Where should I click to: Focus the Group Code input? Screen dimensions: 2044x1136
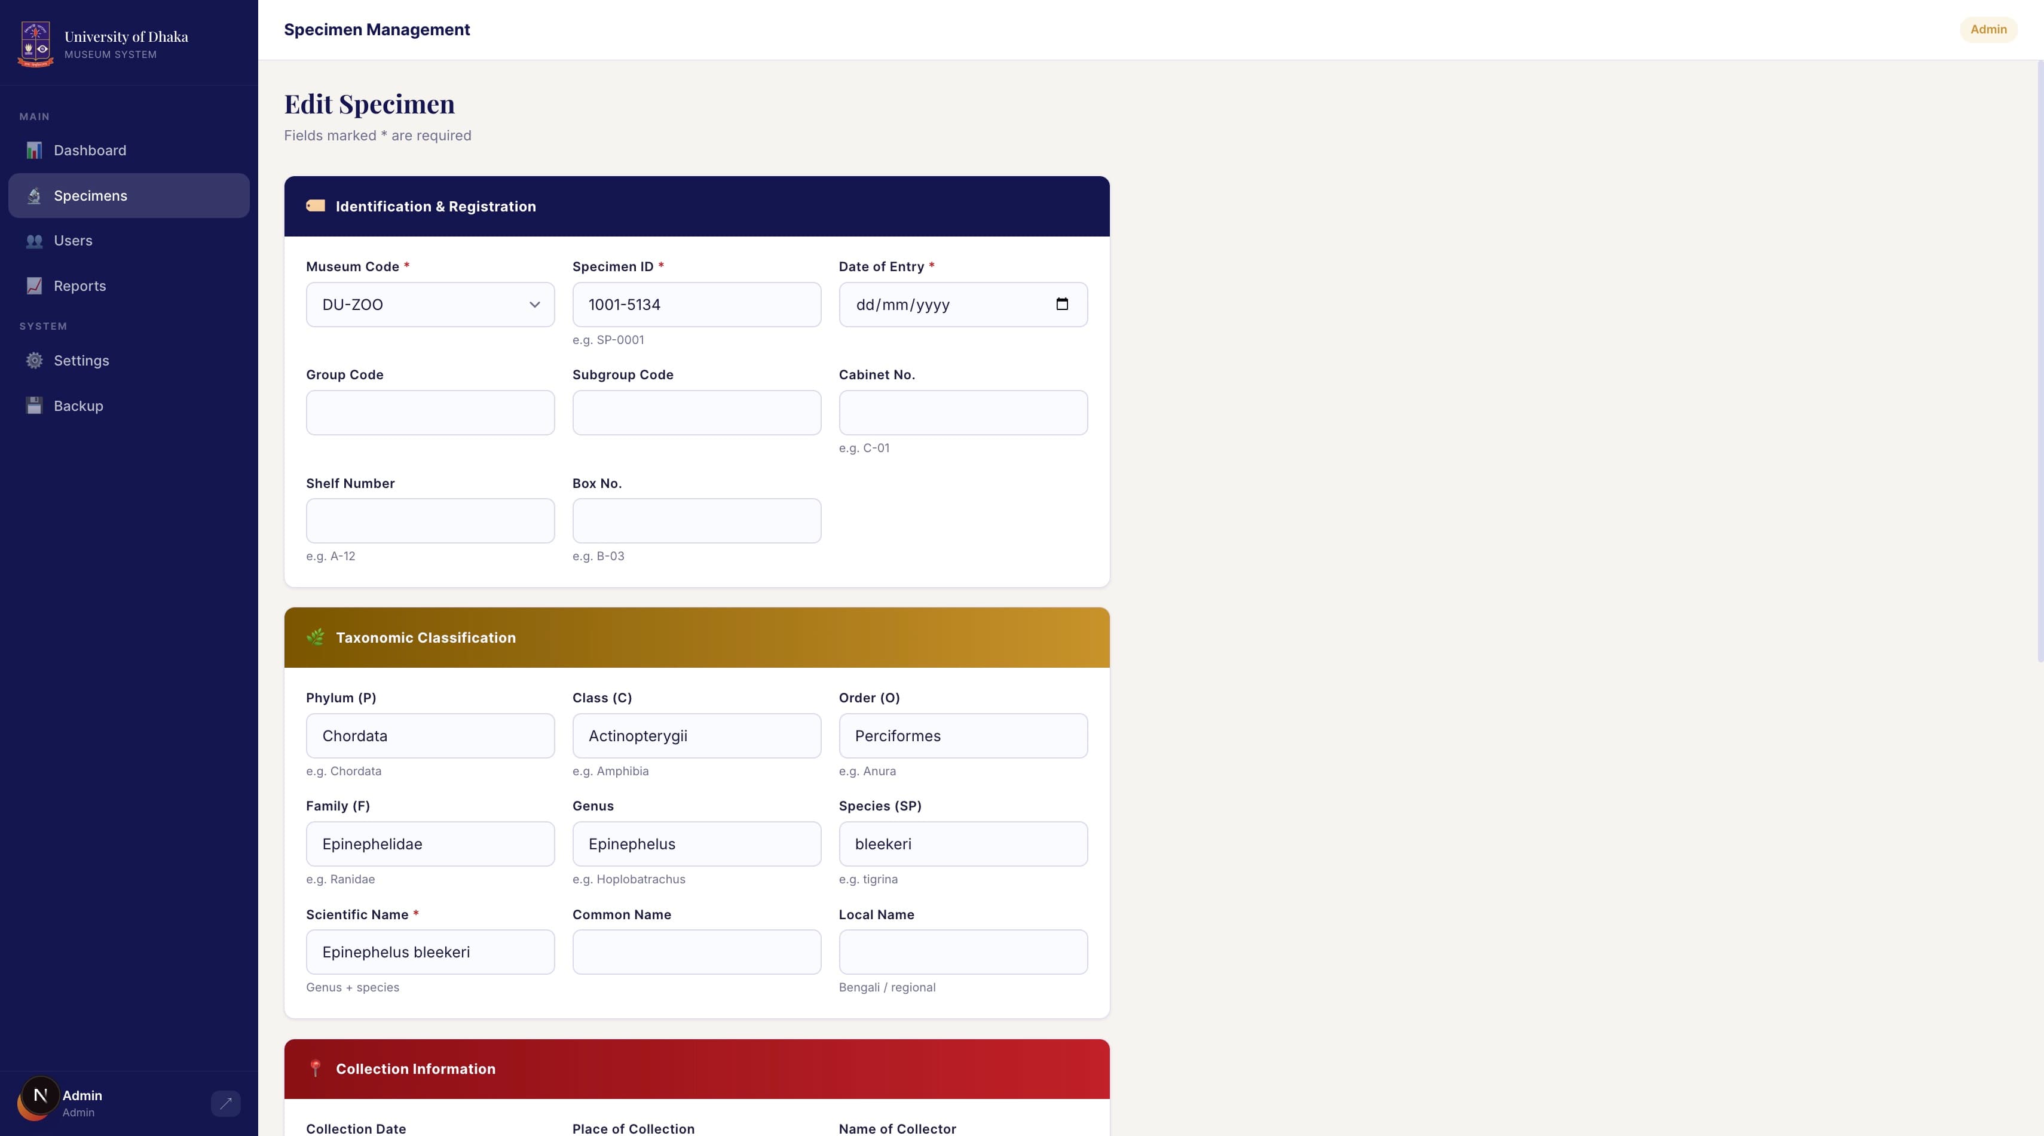(x=430, y=412)
